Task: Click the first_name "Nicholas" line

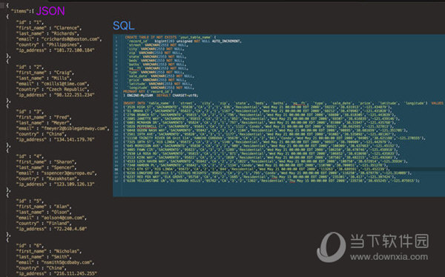Action: (x=49, y=251)
